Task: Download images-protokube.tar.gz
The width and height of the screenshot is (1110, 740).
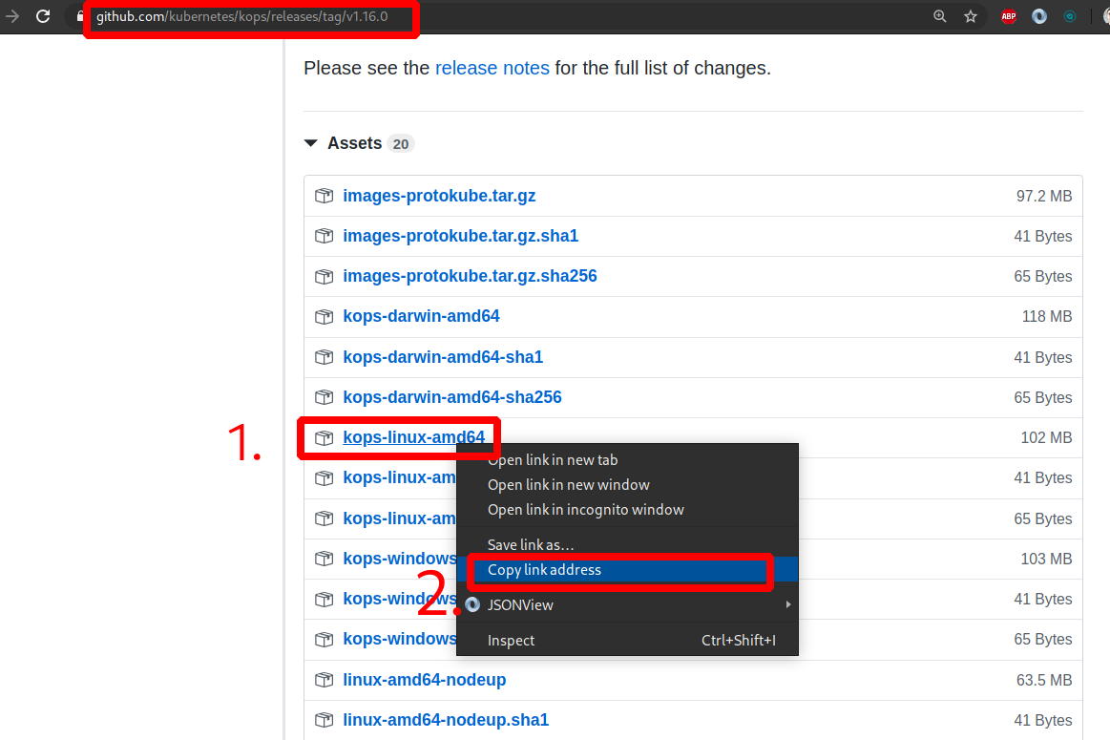Action: pos(439,196)
